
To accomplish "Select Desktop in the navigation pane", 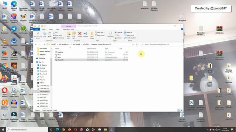I will coord(41,68).
